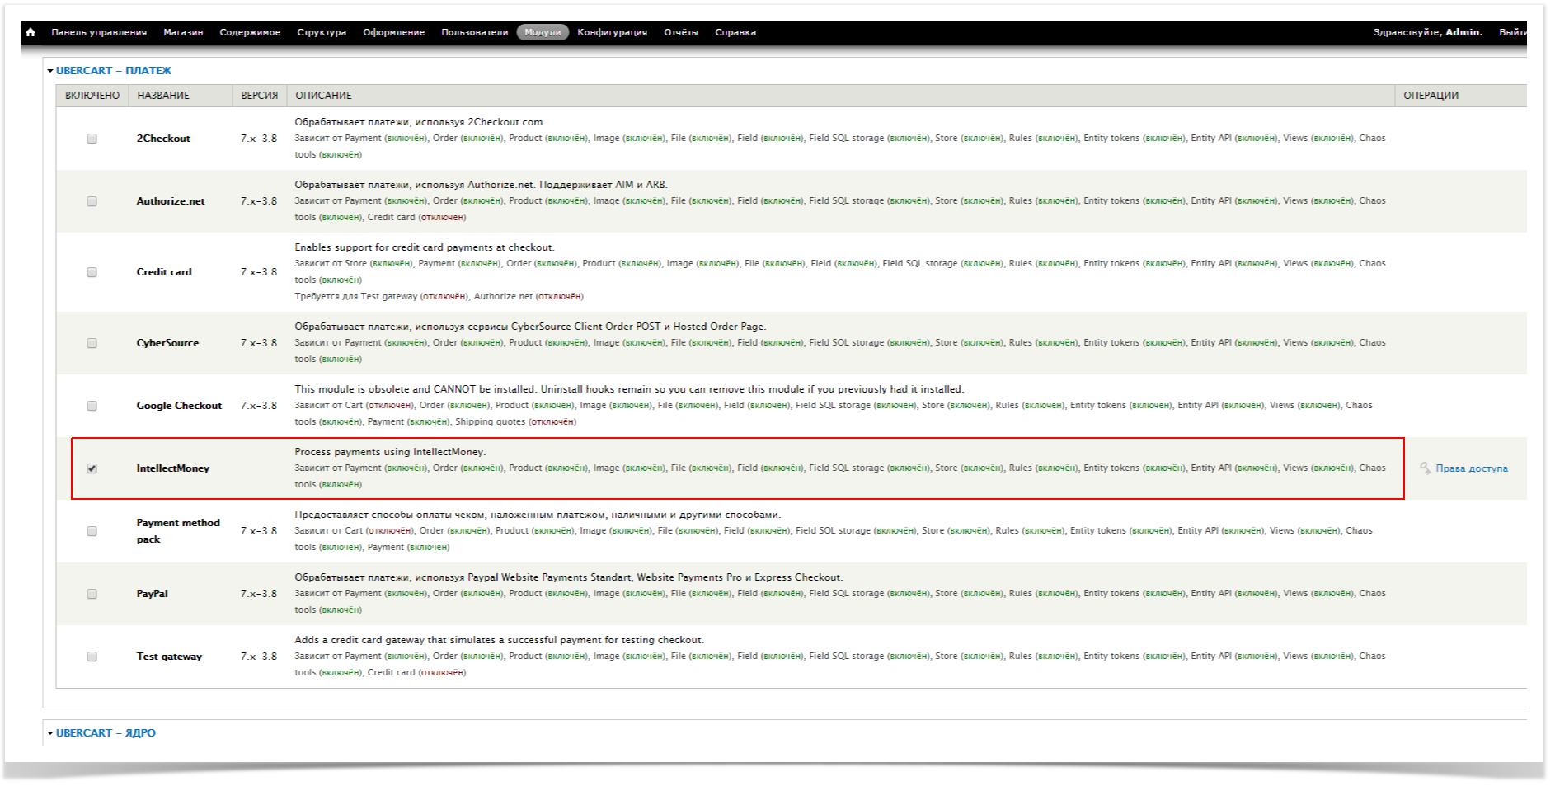Image resolution: width=1555 pixels, height=786 pixels.
Task: Go to the Модули tab
Action: point(543,32)
